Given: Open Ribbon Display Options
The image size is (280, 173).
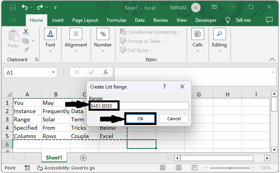Looking at the screenshot, I should click(214, 7).
